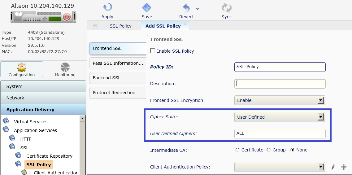Select Client Authentication in the tree
Screen dimensions: 352x175
56,173
